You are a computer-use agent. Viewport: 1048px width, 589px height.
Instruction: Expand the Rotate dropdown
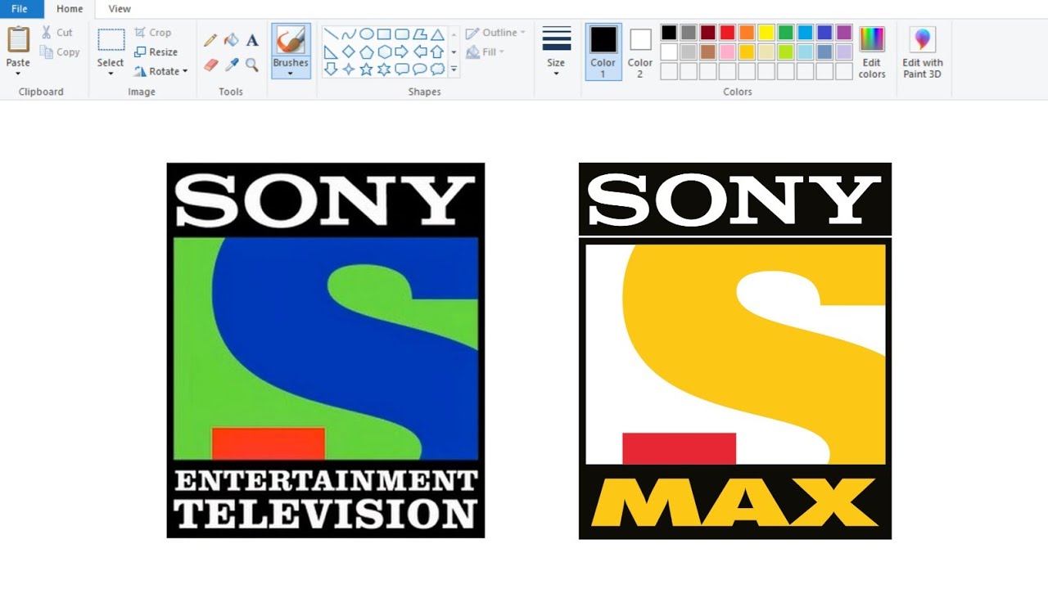(x=185, y=71)
